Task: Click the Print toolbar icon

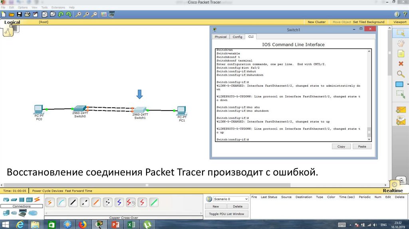Action: click(27, 14)
